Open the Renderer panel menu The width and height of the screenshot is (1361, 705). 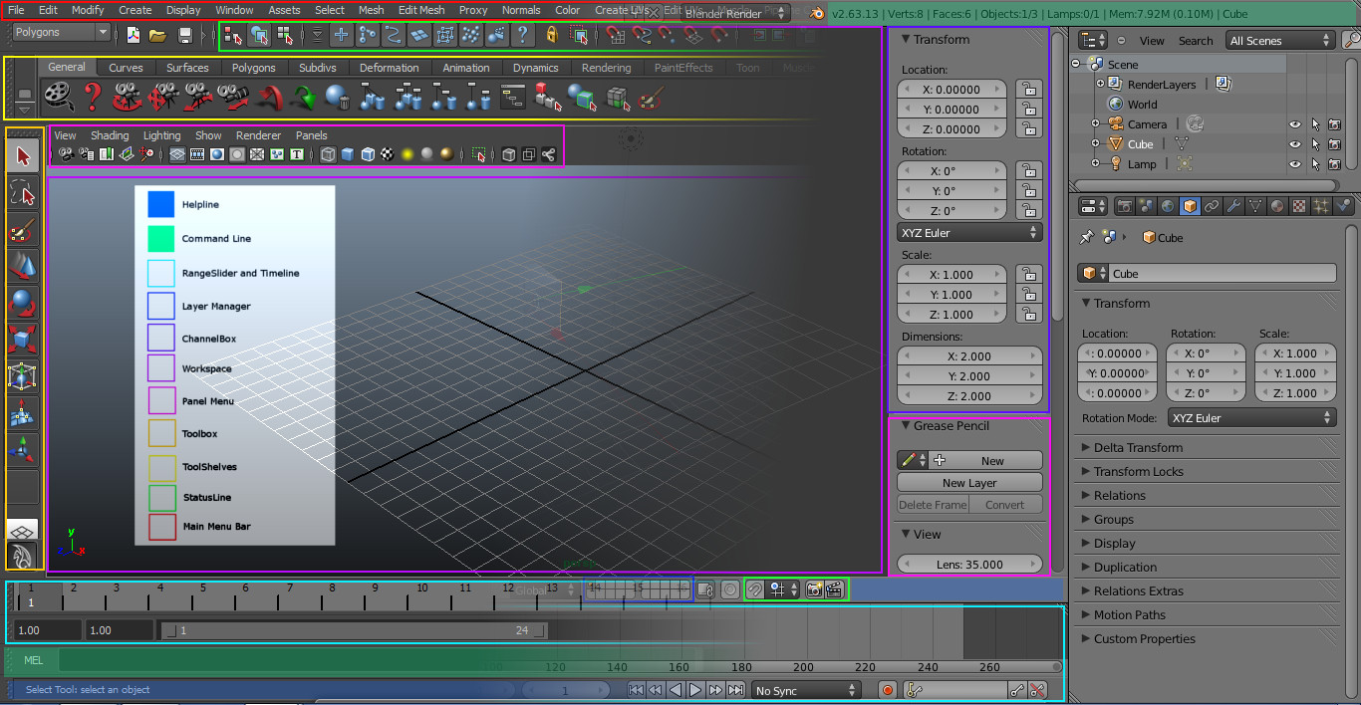click(258, 135)
